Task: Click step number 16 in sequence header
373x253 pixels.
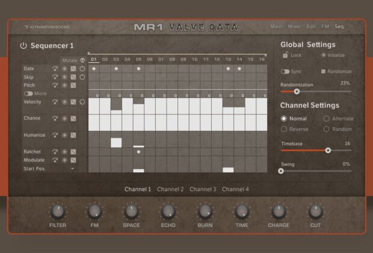Action: (262, 59)
